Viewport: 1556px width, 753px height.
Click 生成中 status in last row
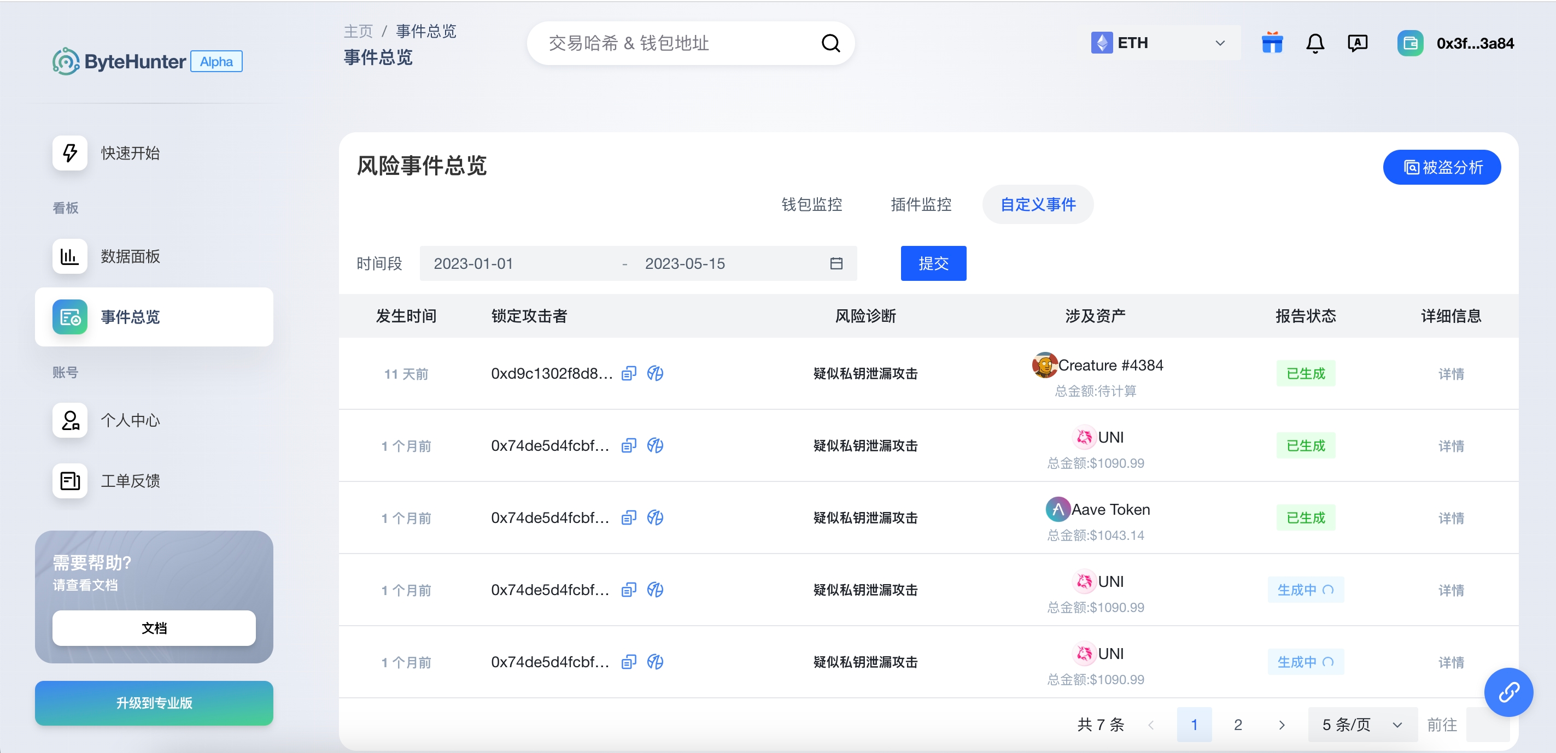point(1306,662)
